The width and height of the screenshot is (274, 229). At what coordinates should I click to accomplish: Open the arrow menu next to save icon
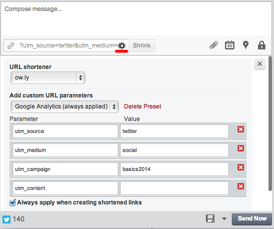click(224, 218)
